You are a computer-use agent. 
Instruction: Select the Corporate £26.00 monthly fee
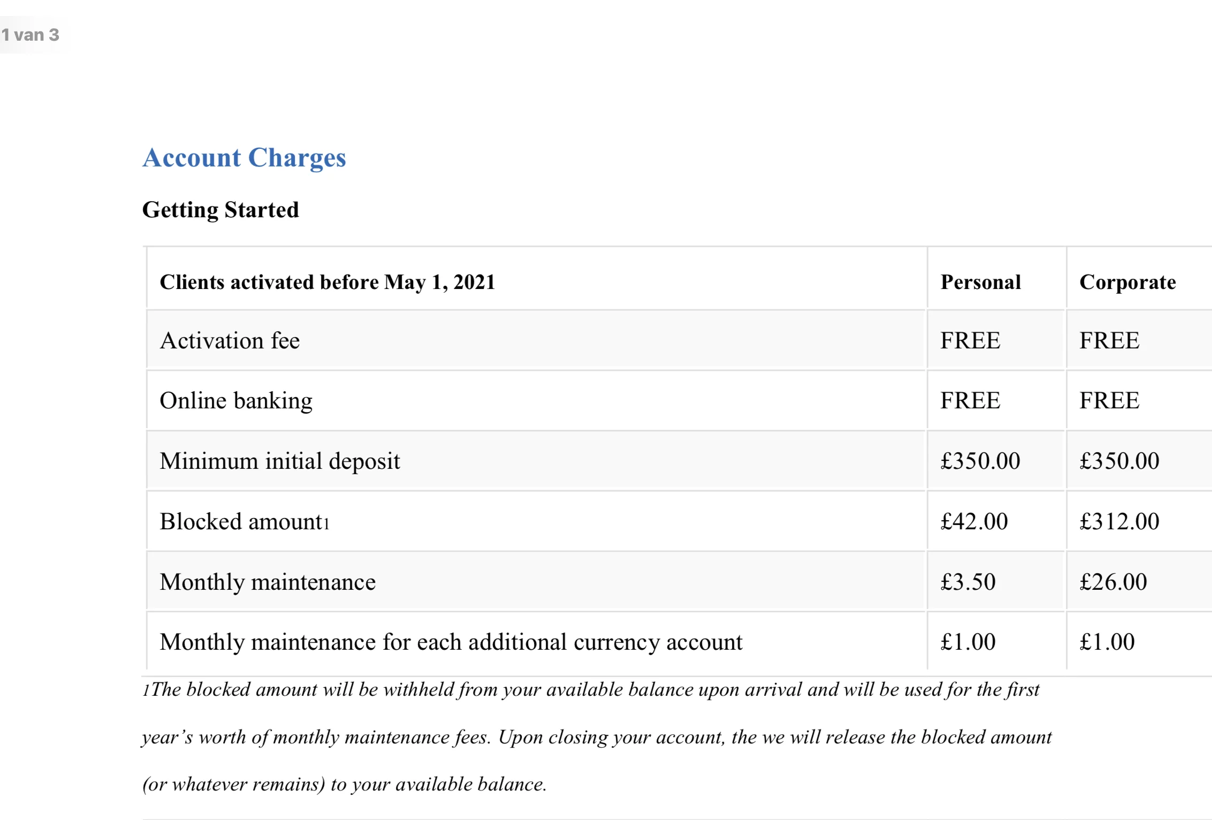[x=1113, y=582]
